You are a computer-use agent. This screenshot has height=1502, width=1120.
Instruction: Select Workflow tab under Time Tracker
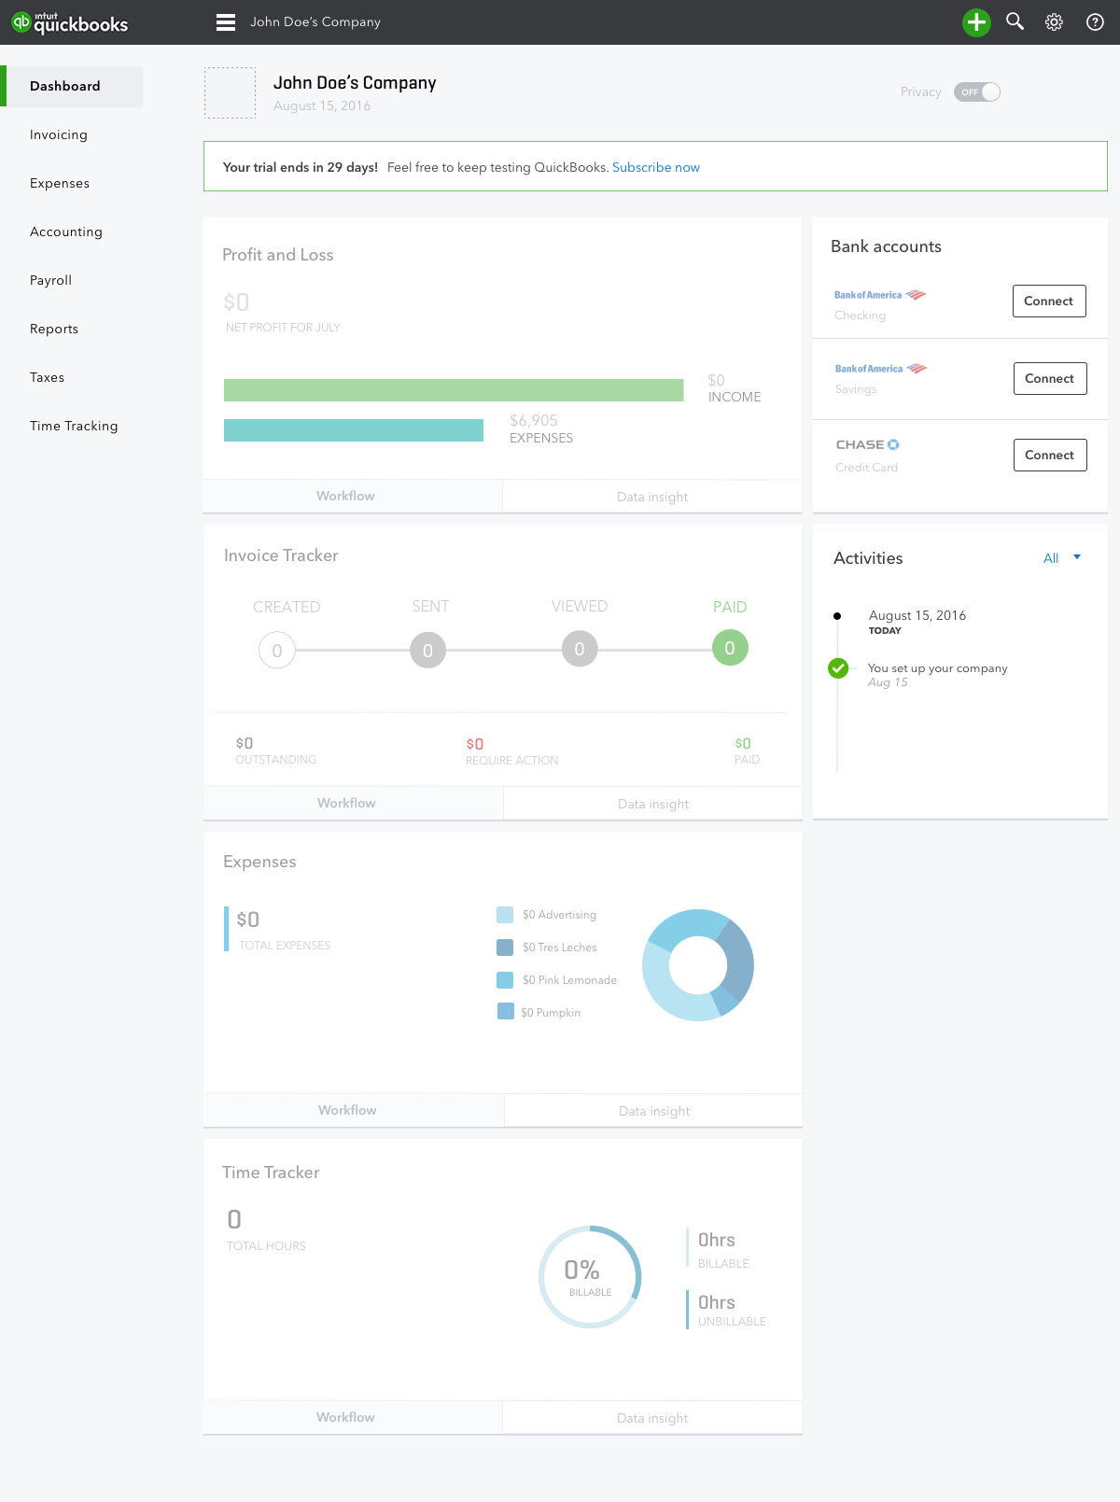353,1417
